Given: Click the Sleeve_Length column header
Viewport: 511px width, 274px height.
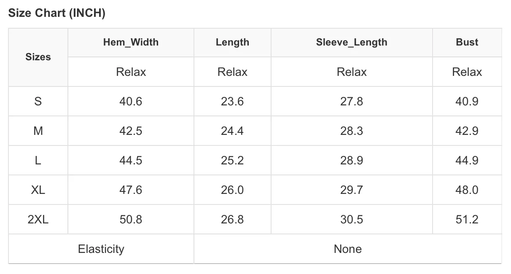Looking at the screenshot, I should coord(352,42).
